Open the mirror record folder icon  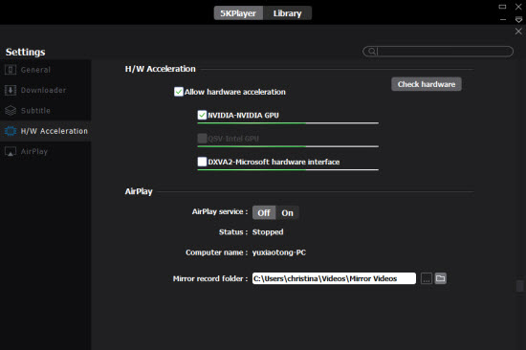pyautogui.click(x=441, y=278)
